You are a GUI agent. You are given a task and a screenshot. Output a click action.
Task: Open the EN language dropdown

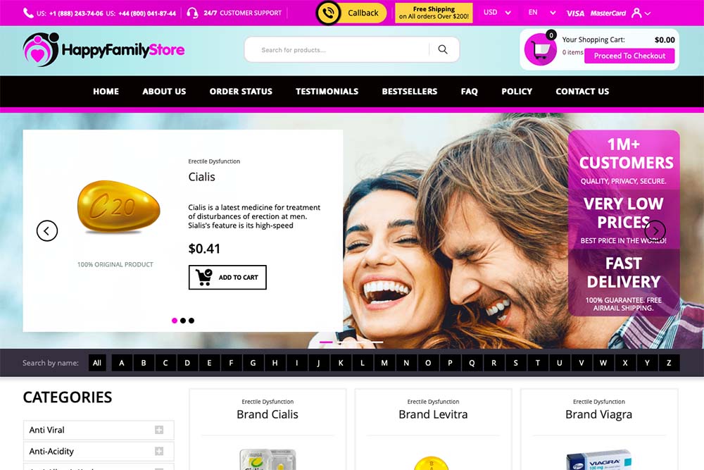click(x=542, y=13)
